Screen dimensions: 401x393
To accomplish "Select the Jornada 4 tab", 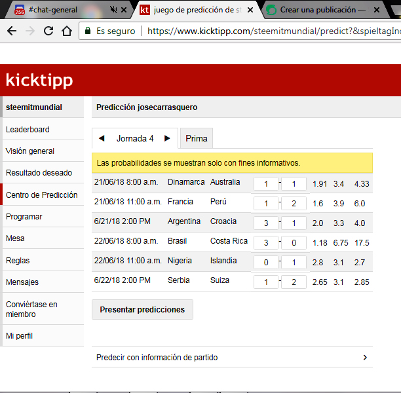I will pyautogui.click(x=135, y=138).
